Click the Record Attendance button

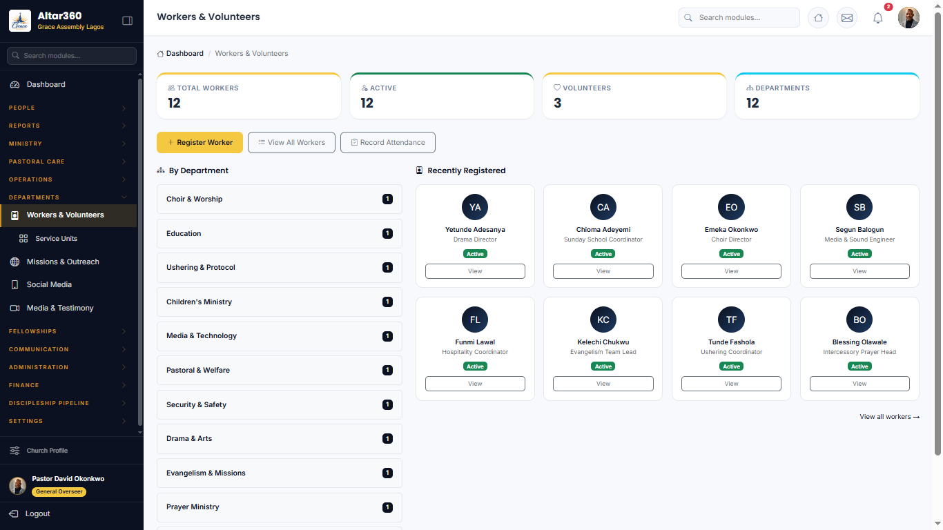pyautogui.click(x=388, y=142)
